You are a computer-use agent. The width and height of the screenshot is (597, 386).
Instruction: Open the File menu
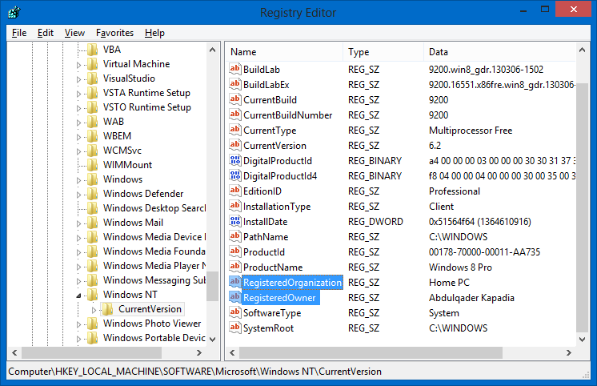tap(19, 33)
